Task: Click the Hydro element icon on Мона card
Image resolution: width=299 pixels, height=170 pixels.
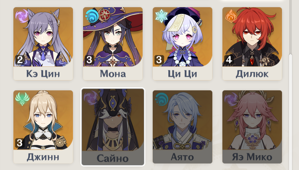Action: pos(92,16)
